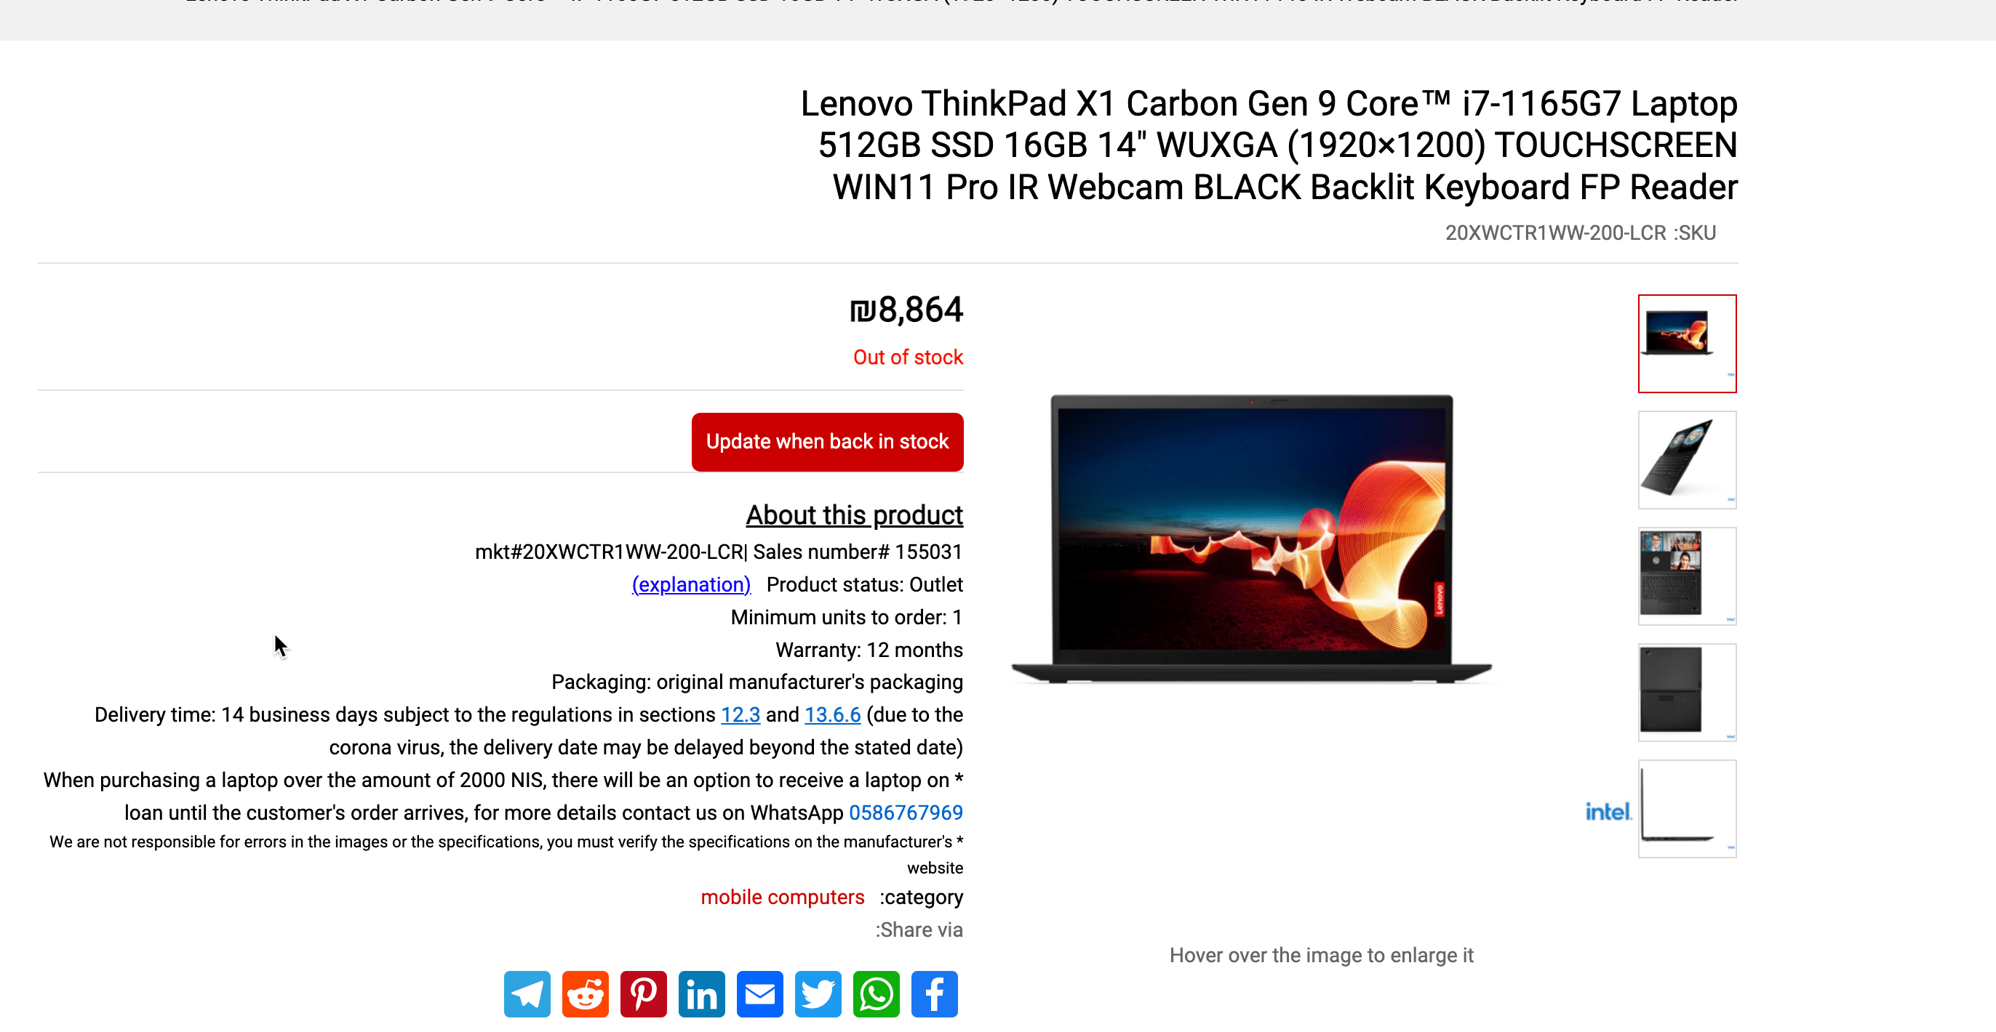Screen dimensions: 1996x1032
Task: Select the first front-view laptop thumbnail
Action: click(x=1686, y=343)
